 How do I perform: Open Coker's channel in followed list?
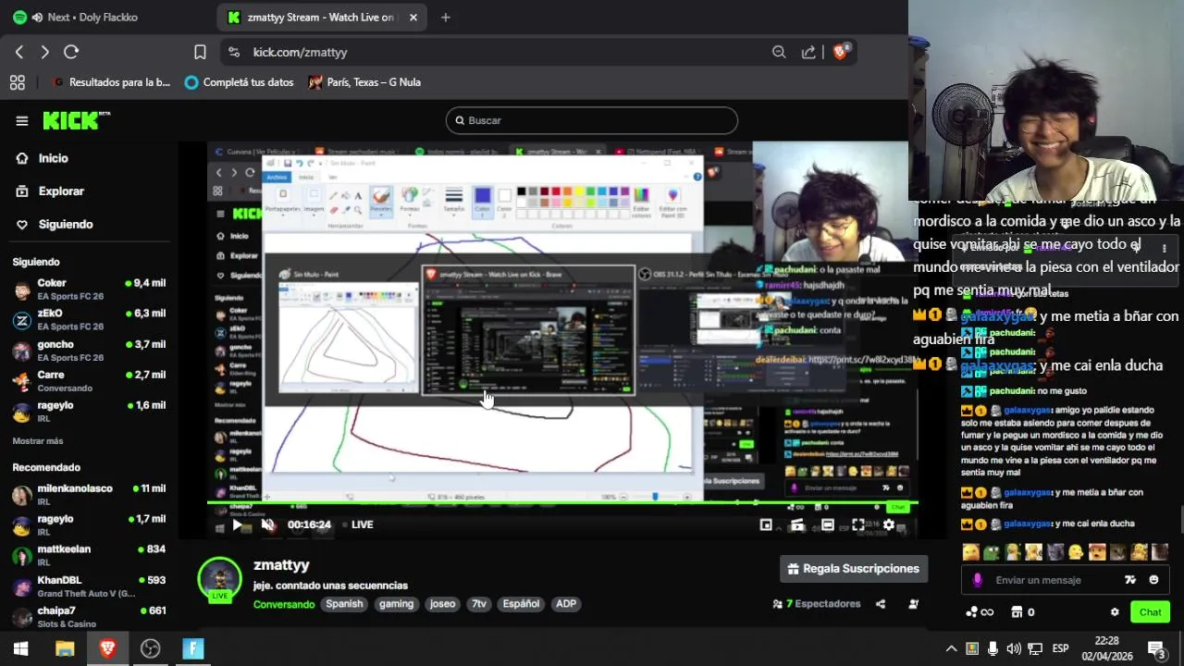point(89,290)
